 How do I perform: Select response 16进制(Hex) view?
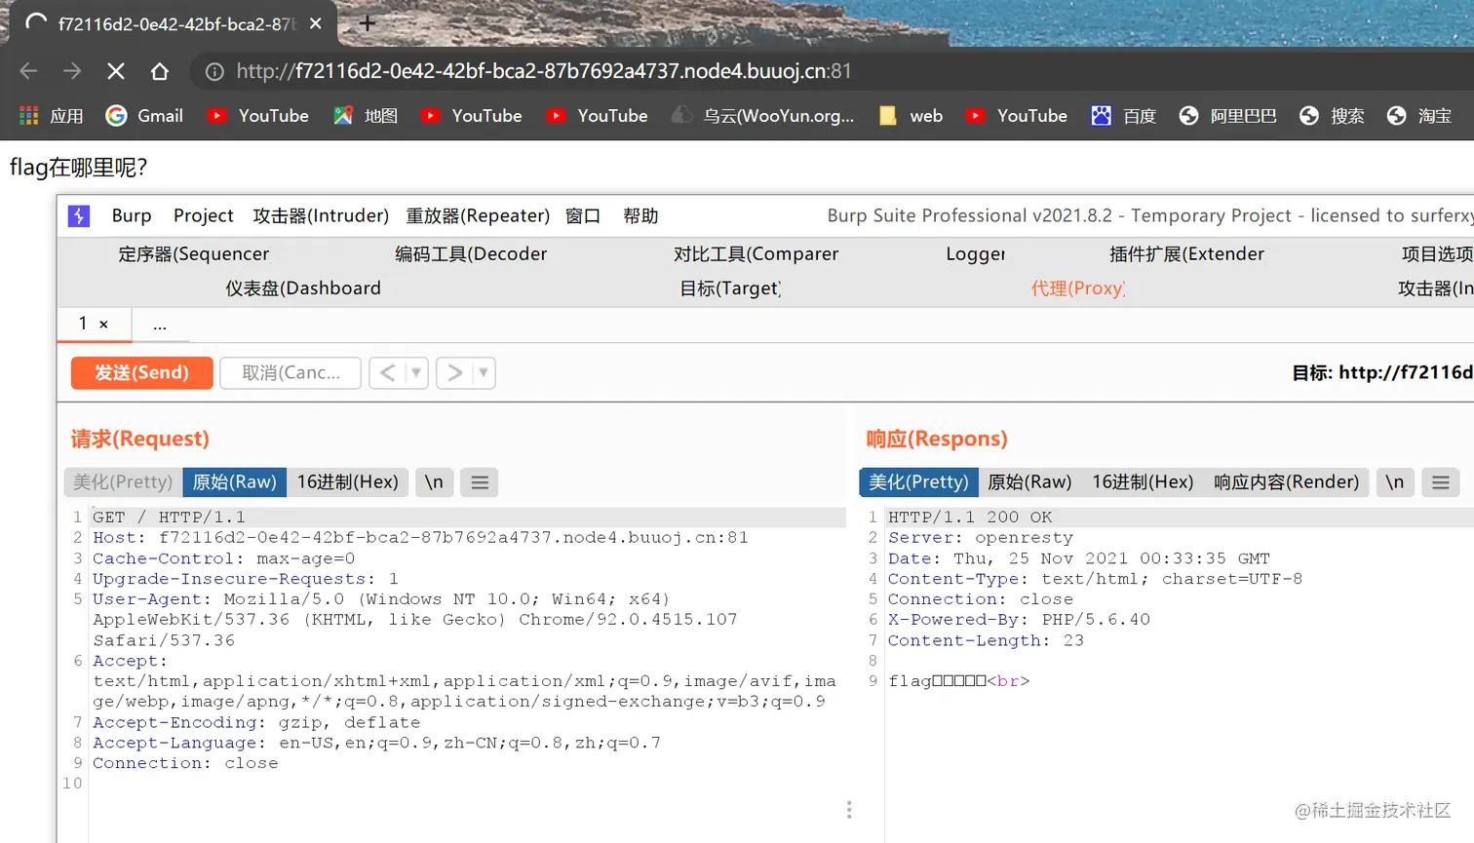1143,482
